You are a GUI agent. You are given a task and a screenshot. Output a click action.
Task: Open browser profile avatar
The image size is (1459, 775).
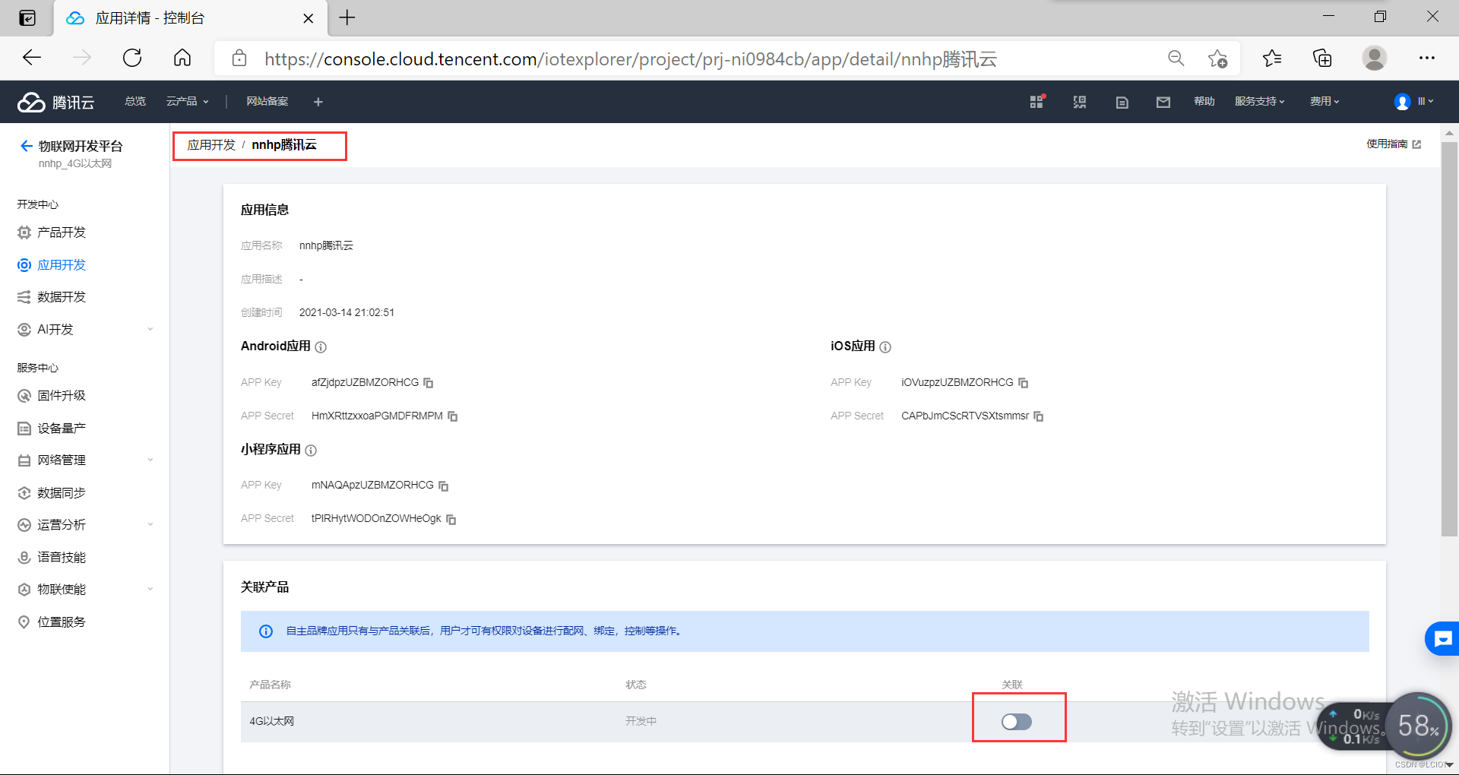point(1374,58)
